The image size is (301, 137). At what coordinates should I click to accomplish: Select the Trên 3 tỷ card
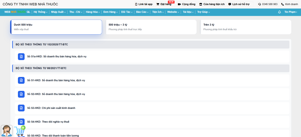tap(246, 27)
